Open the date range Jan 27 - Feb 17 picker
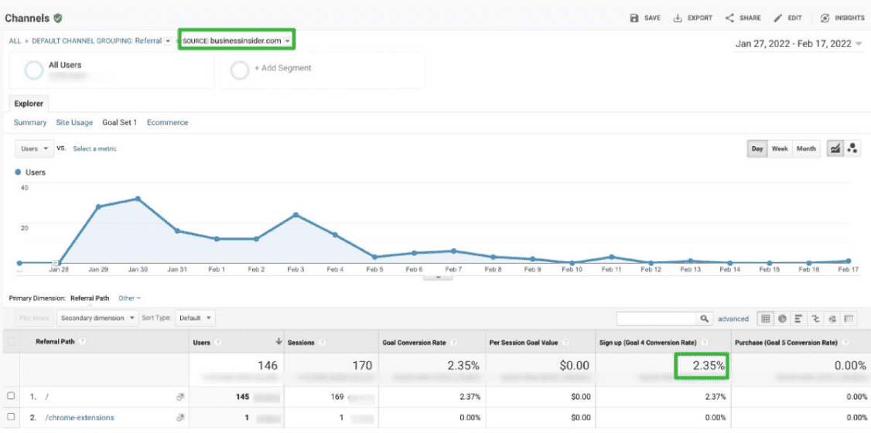 [x=798, y=44]
